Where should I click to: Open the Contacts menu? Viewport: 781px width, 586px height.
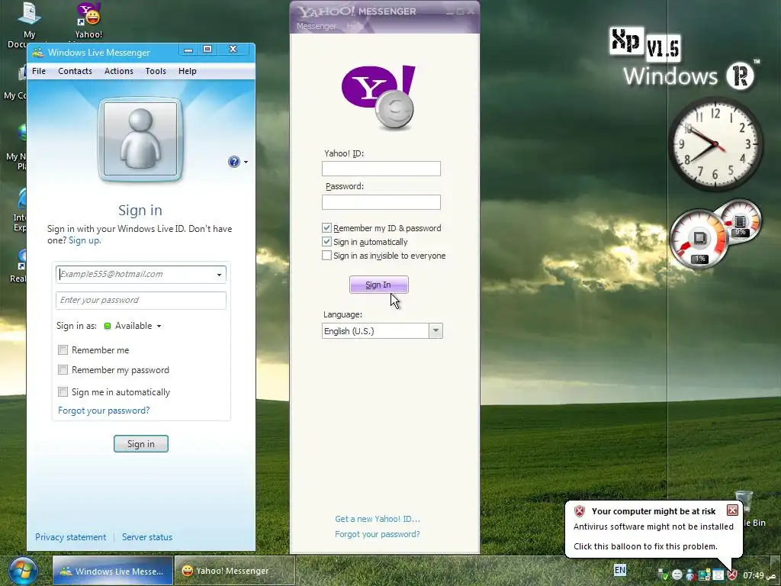(x=75, y=71)
